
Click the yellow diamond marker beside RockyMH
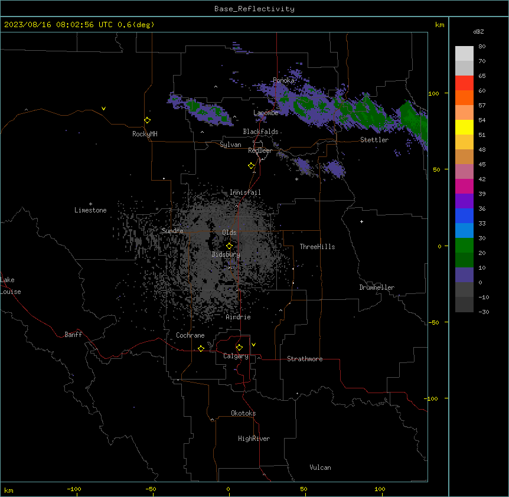click(x=148, y=120)
